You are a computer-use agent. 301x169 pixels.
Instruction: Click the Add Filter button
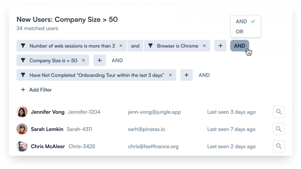[x=36, y=90]
